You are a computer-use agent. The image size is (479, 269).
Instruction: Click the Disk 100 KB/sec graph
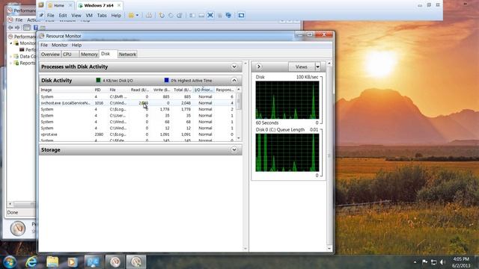click(287, 99)
